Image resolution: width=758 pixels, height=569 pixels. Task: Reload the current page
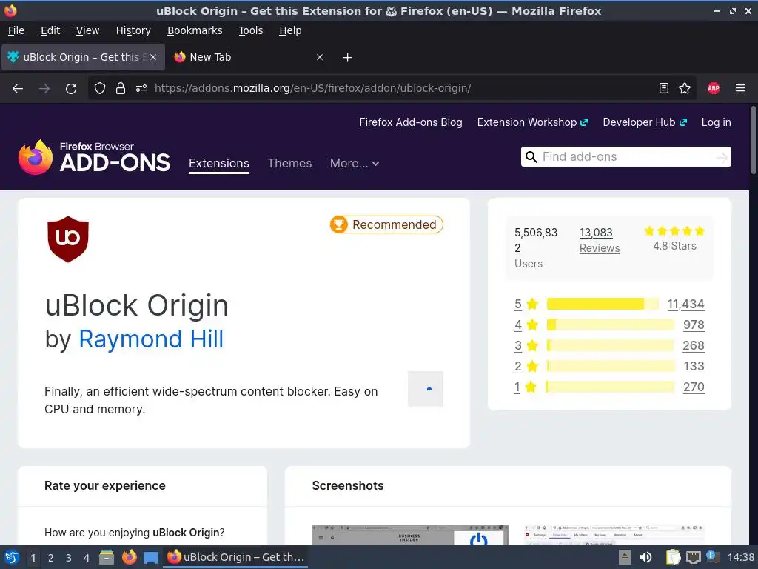click(71, 89)
